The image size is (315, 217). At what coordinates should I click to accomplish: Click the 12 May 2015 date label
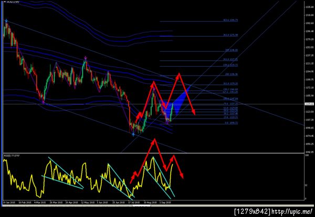(88, 202)
